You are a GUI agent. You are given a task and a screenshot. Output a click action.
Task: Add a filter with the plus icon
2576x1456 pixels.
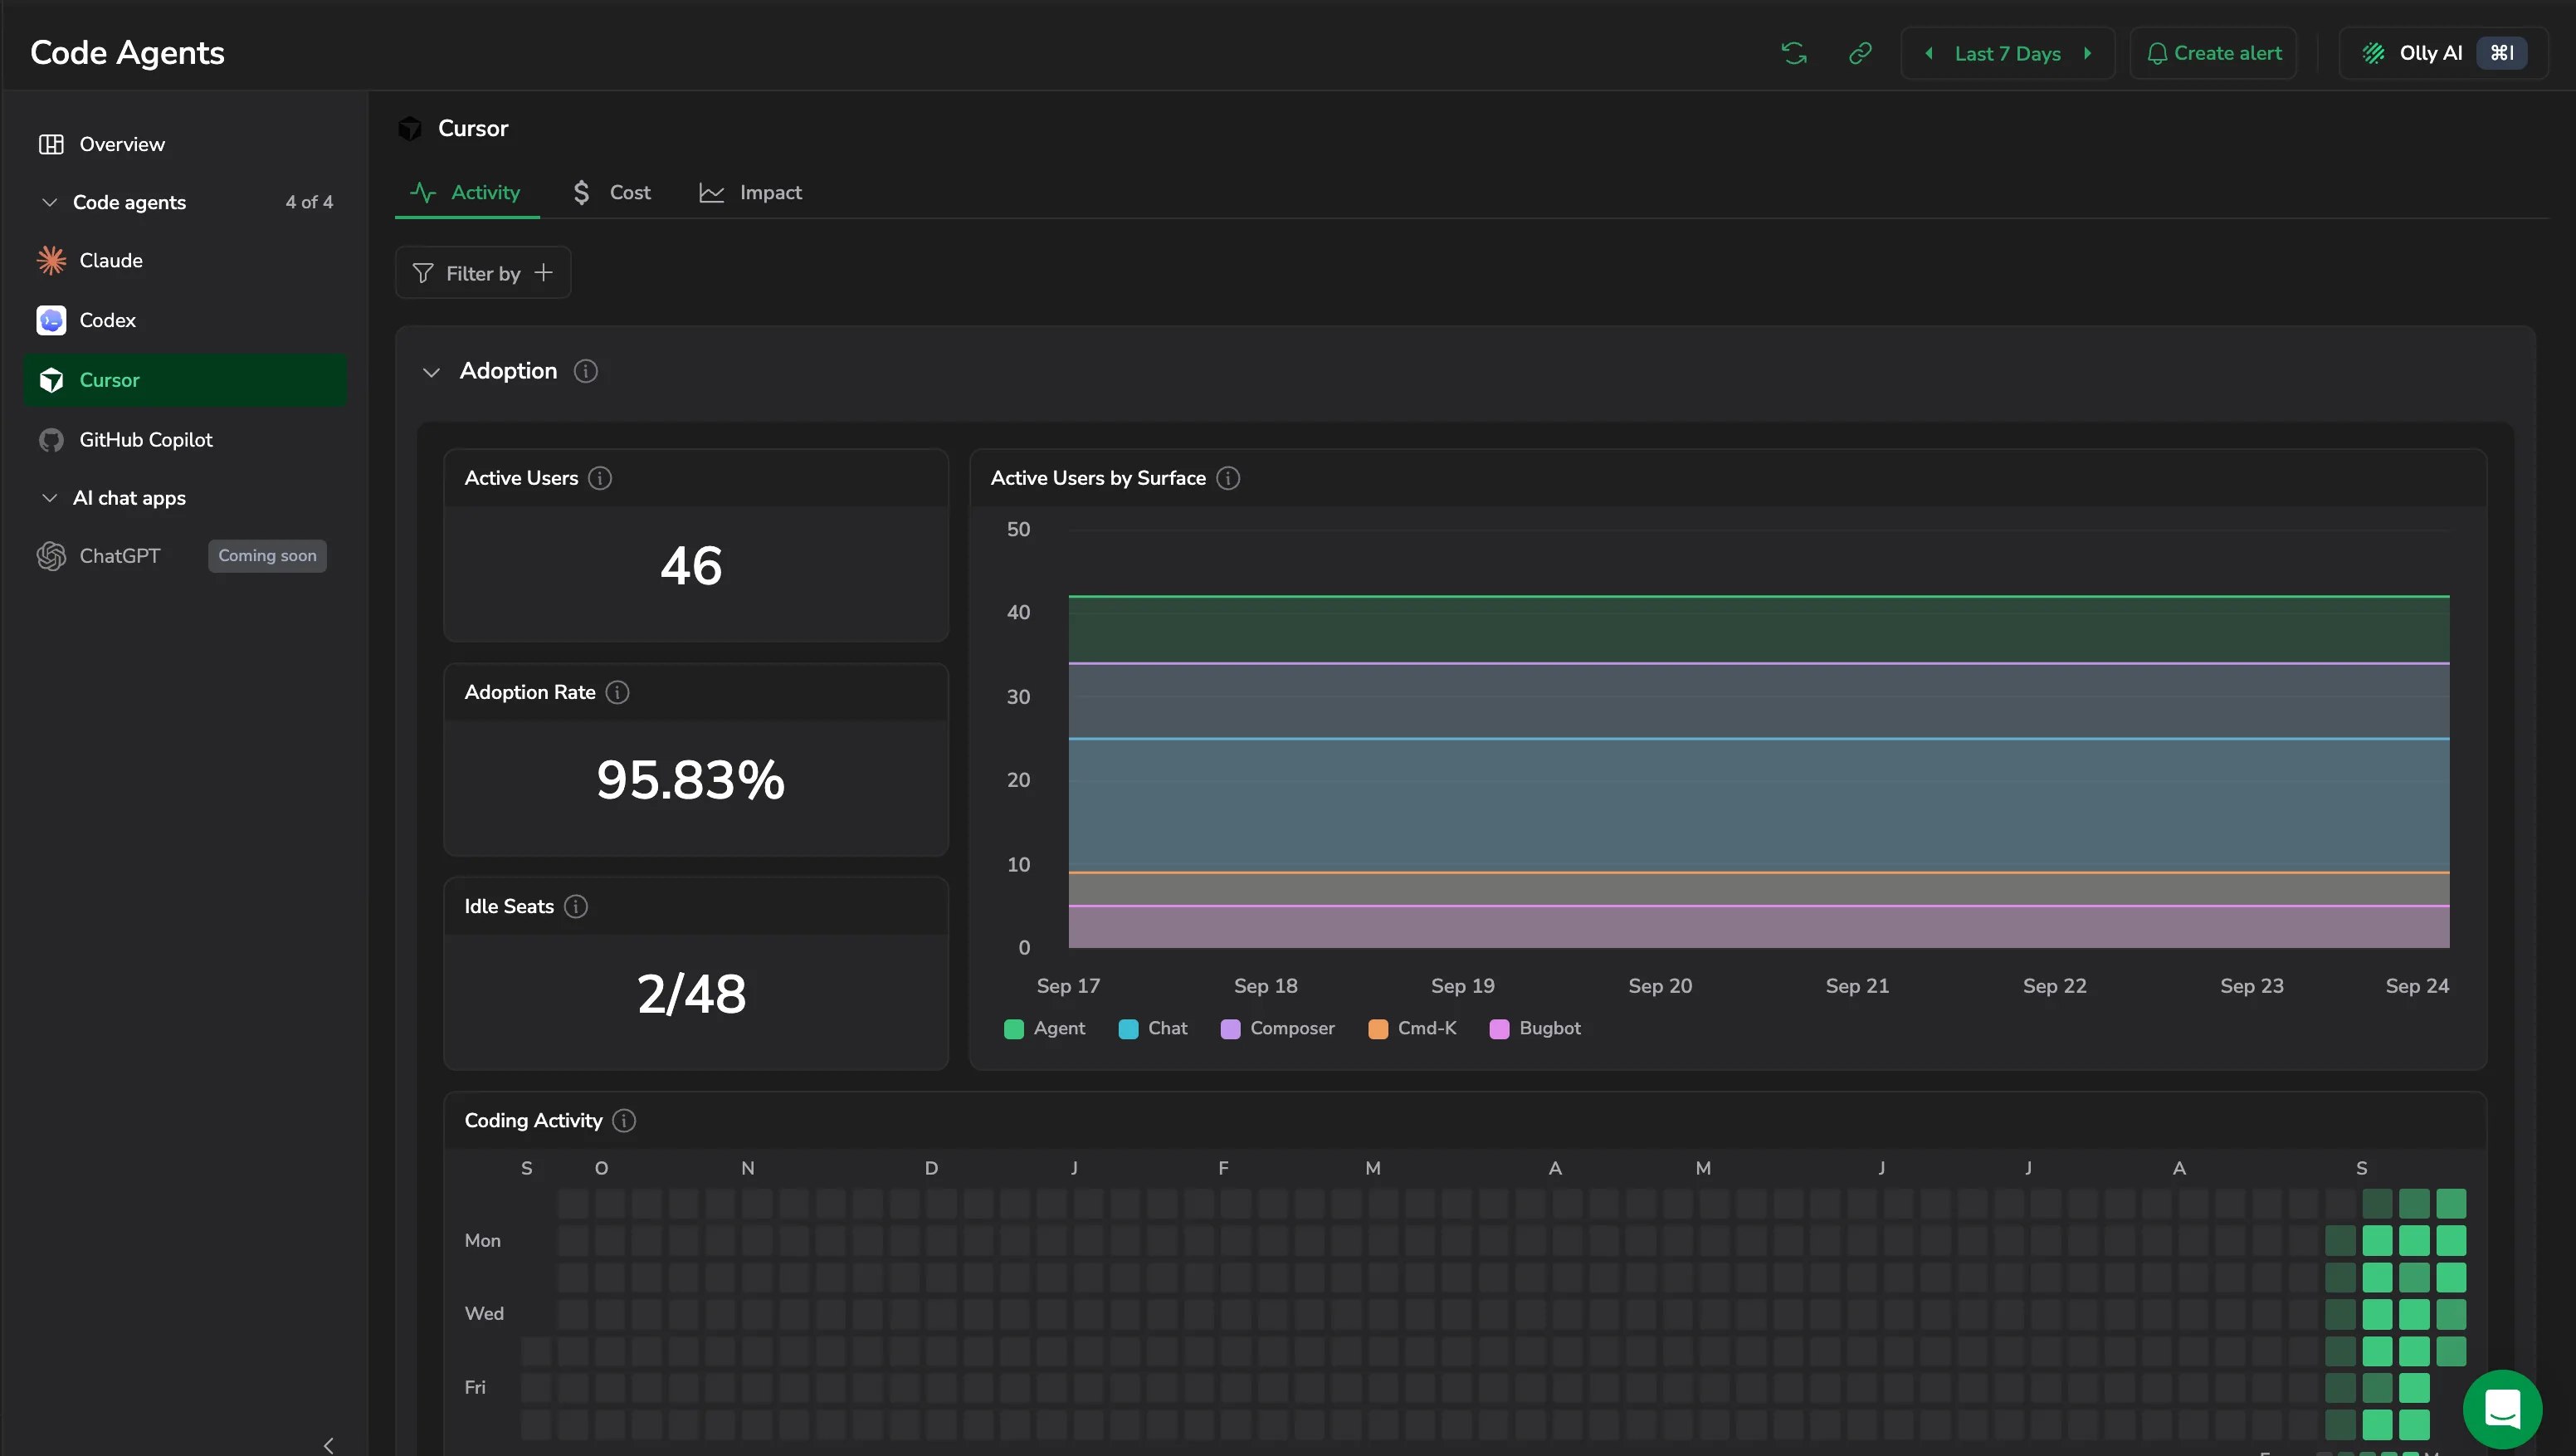click(543, 272)
